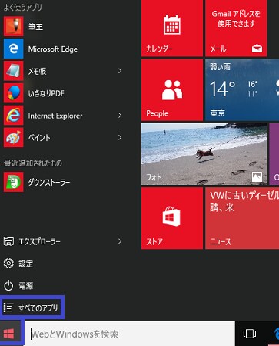Open 設定 from the Start menu
Screen dimensions: 279x346
tap(18, 264)
